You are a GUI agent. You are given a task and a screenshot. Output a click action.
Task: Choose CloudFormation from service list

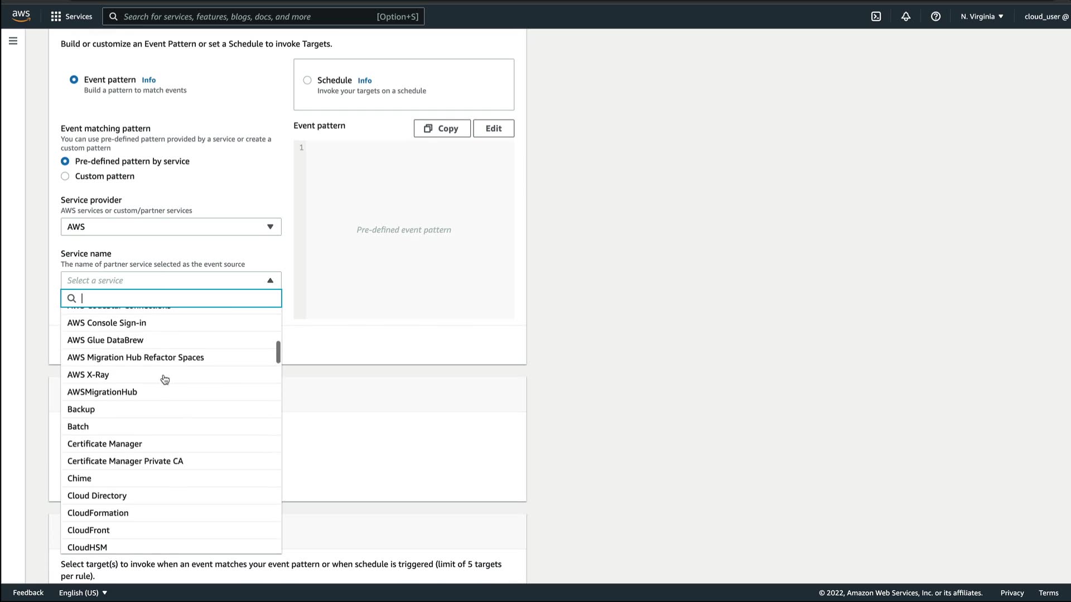tap(98, 513)
